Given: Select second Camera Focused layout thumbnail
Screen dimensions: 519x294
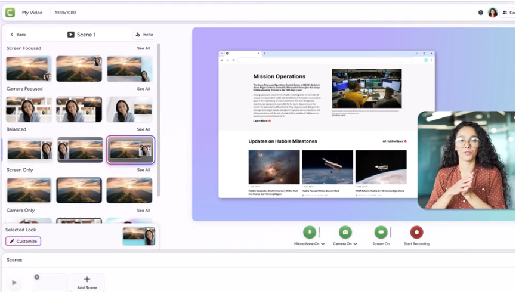Looking at the screenshot, I should pos(79,109).
